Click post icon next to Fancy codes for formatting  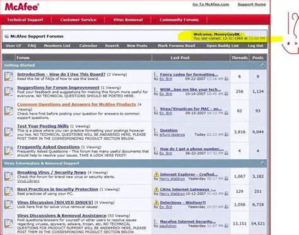point(156,75)
